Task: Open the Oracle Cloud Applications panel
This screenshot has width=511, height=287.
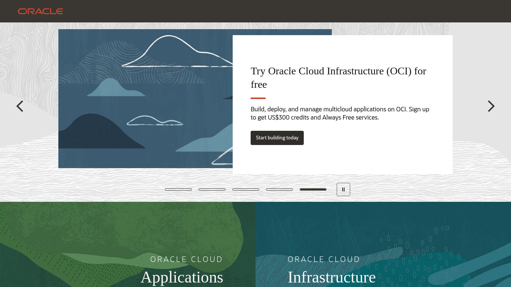Action: pyautogui.click(x=128, y=244)
